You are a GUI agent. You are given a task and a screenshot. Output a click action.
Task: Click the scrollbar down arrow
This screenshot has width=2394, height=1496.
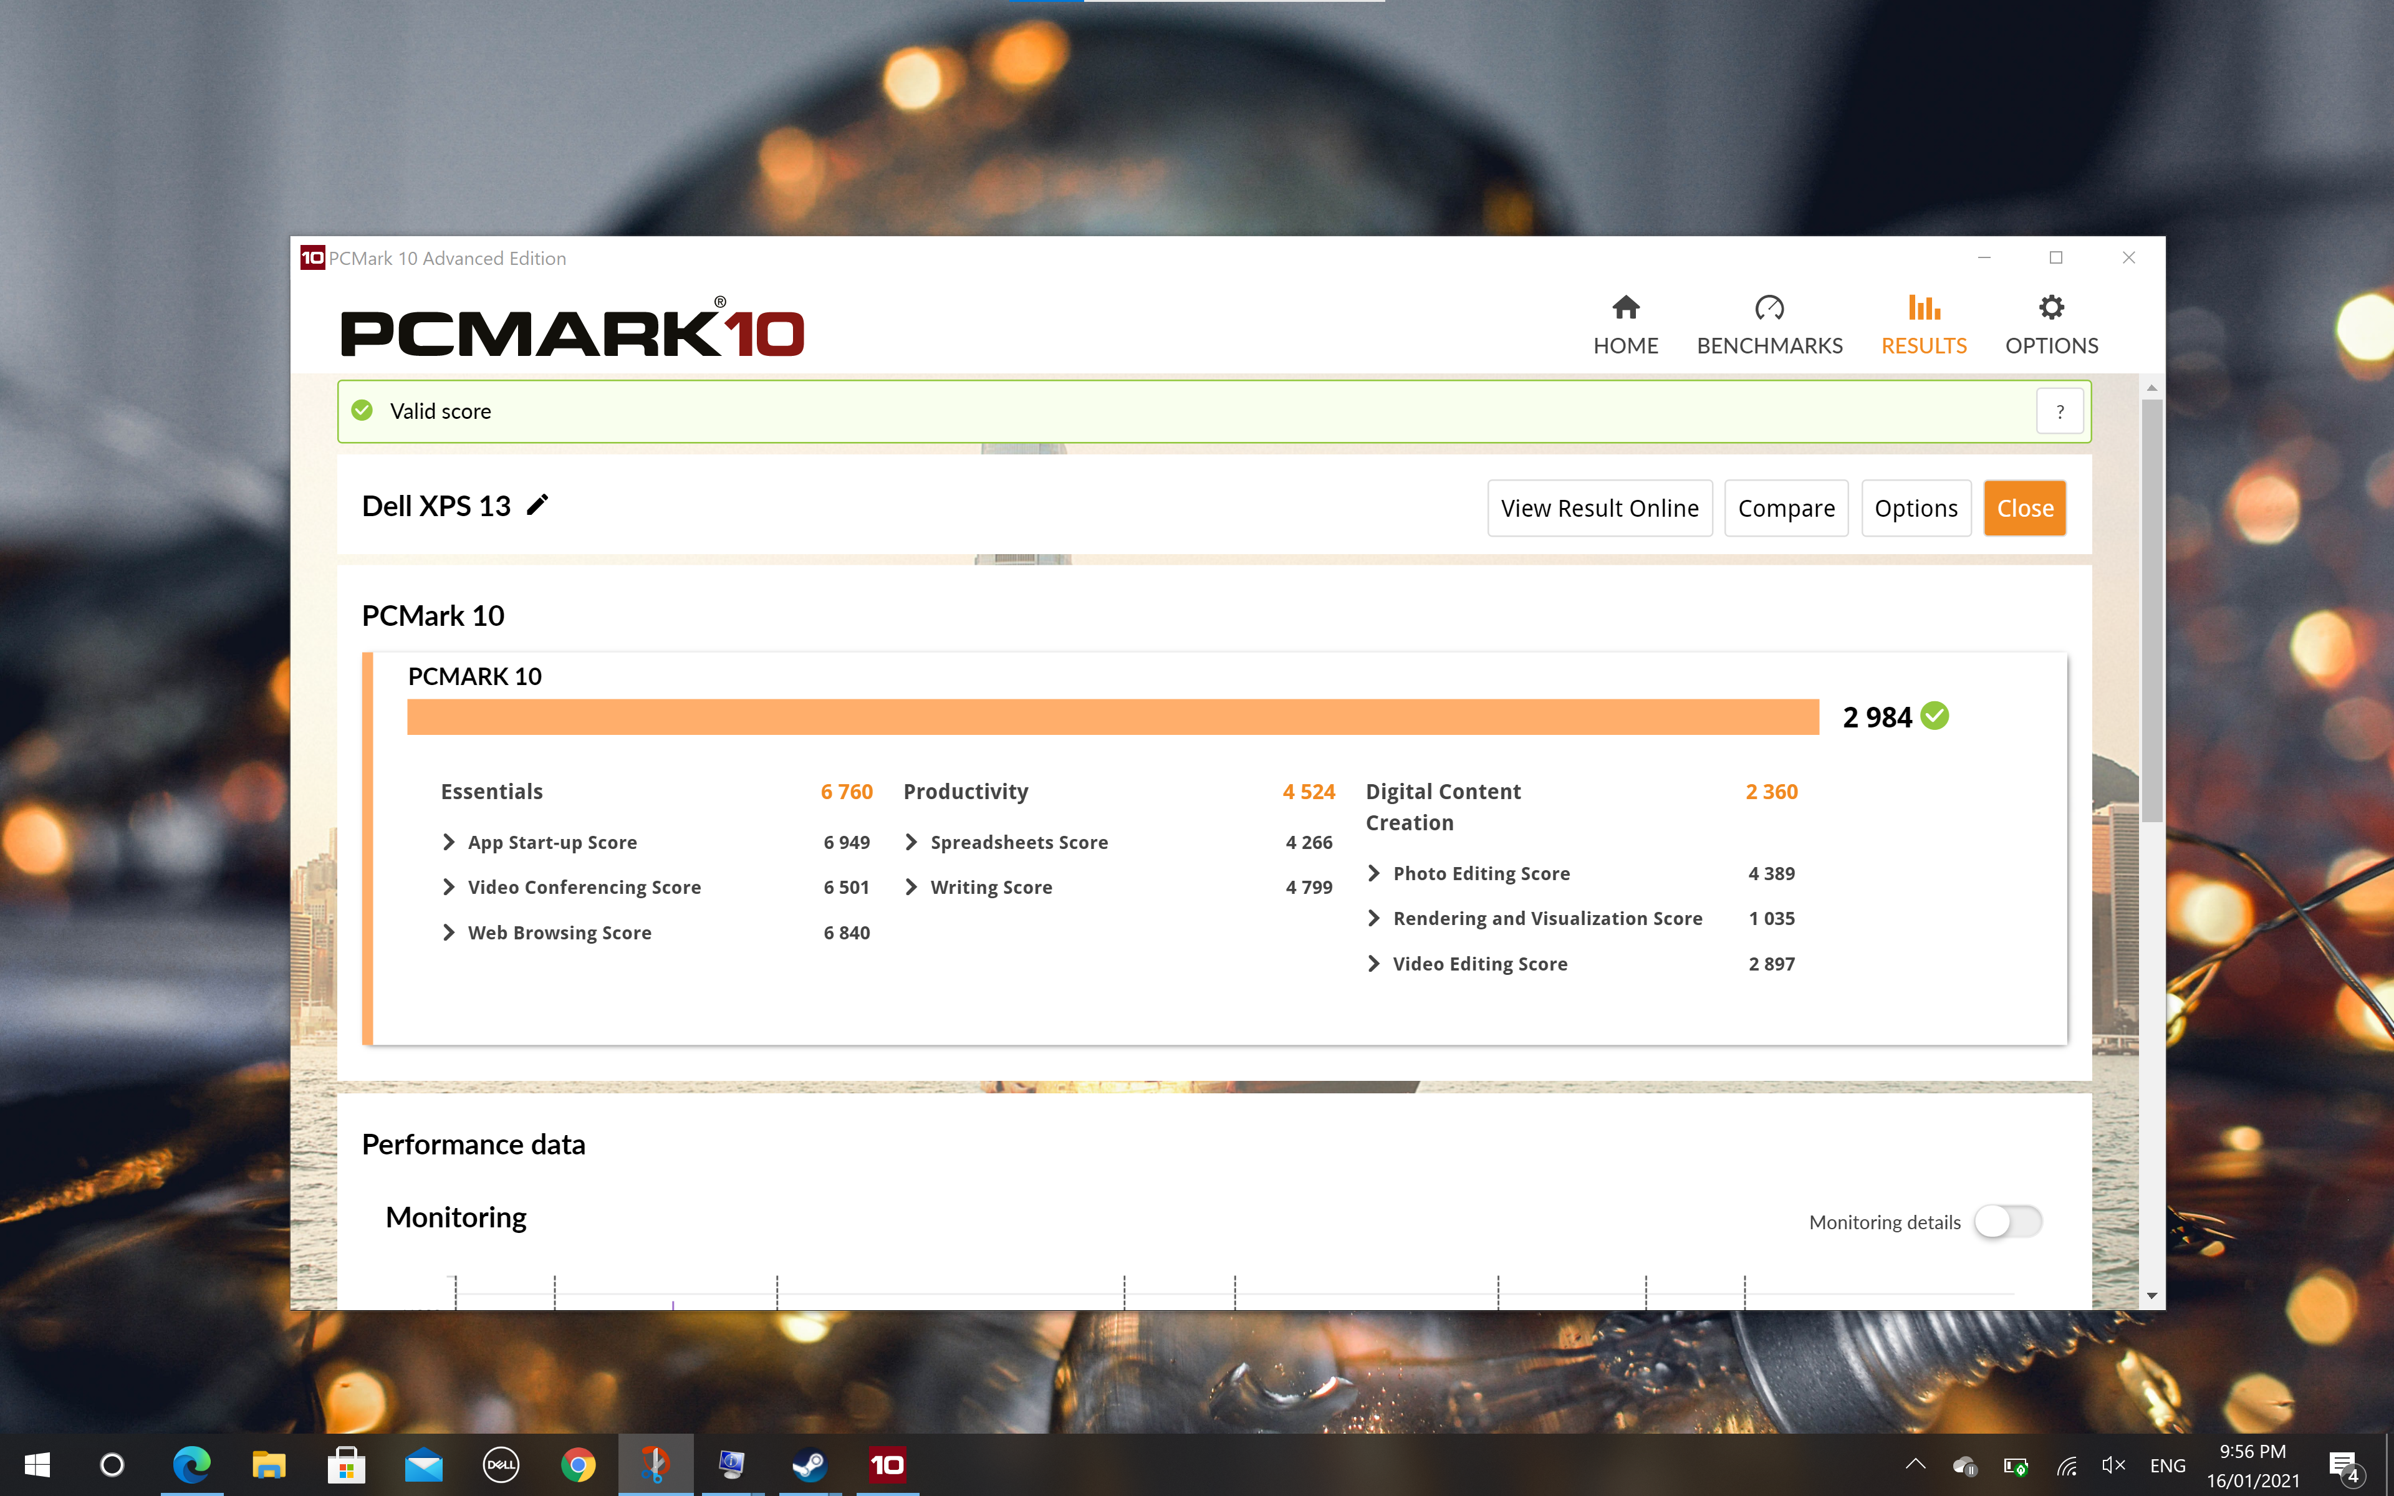[2151, 1295]
